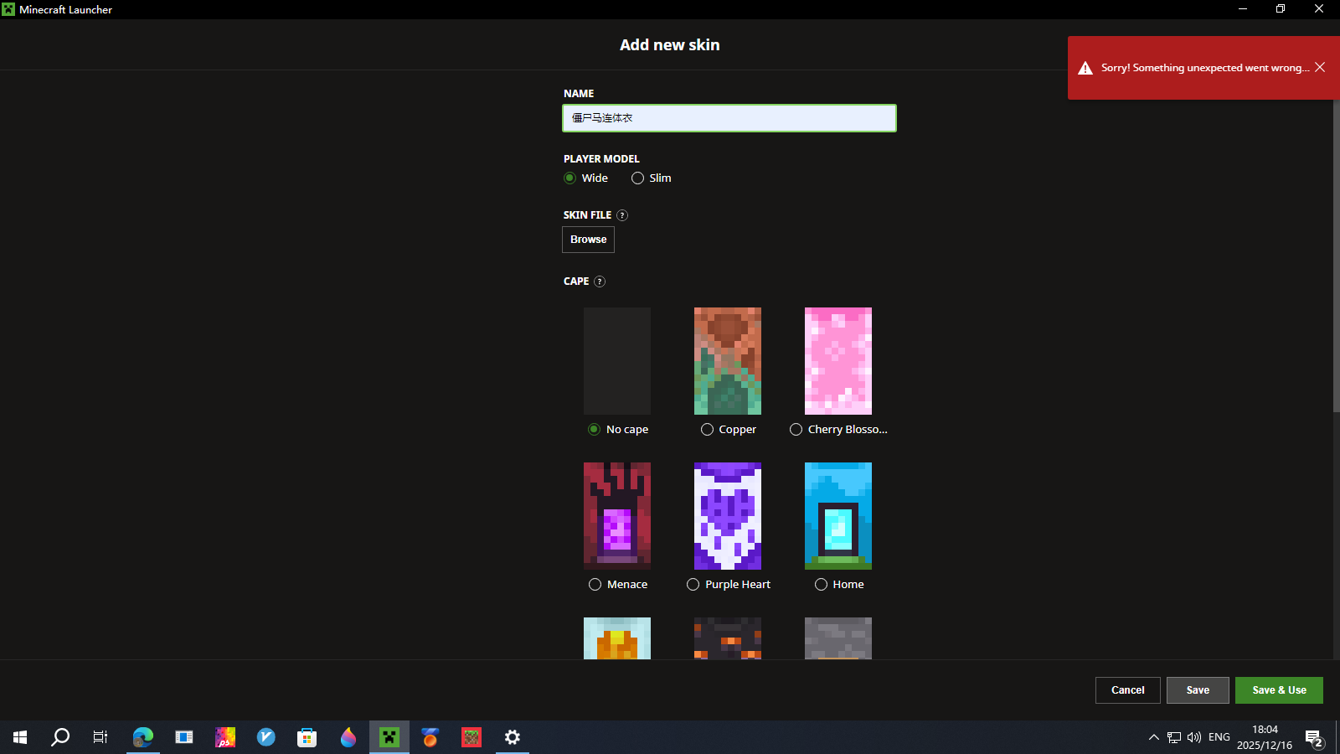The width and height of the screenshot is (1340, 754).
Task: Select the Slim player model
Action: tap(638, 178)
